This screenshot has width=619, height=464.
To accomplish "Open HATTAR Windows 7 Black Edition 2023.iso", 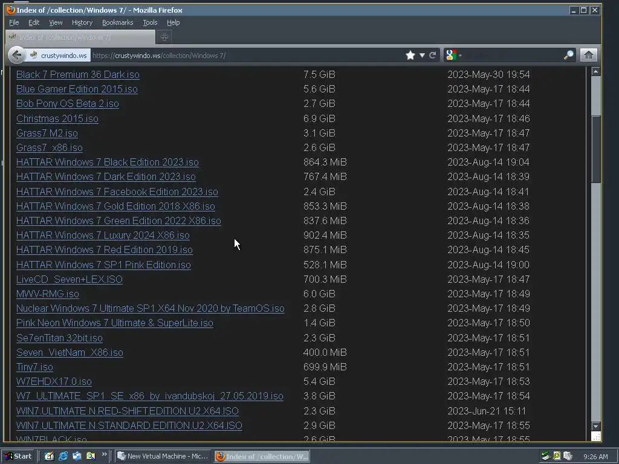I will (108, 162).
